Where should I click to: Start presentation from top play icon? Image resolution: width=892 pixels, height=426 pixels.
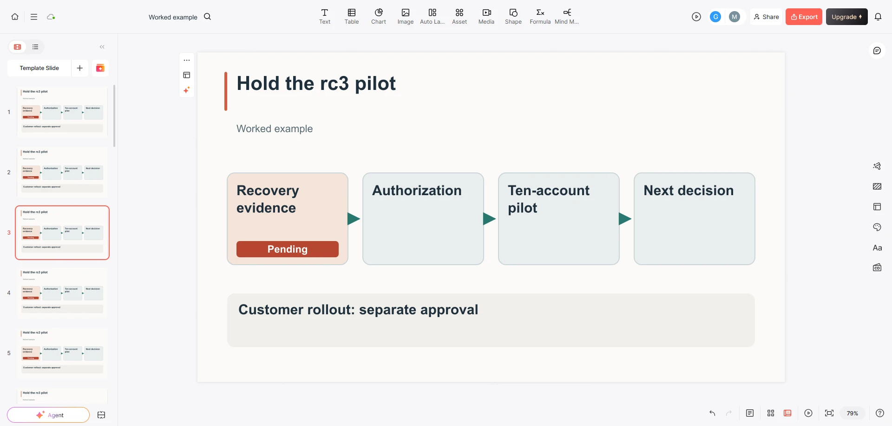[x=696, y=17]
